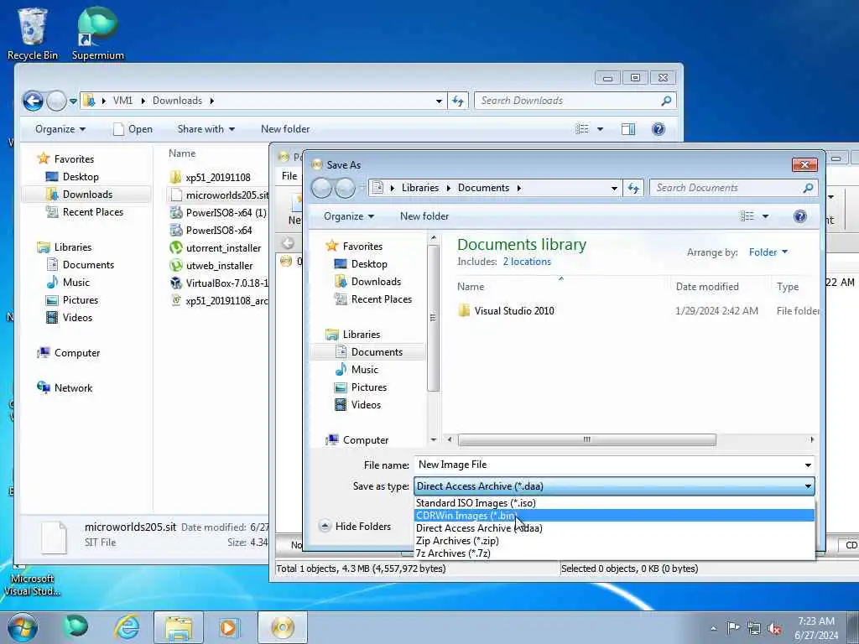Select Pictures in Downloads window Libraries
This screenshot has width=859, height=644.
tap(80, 300)
